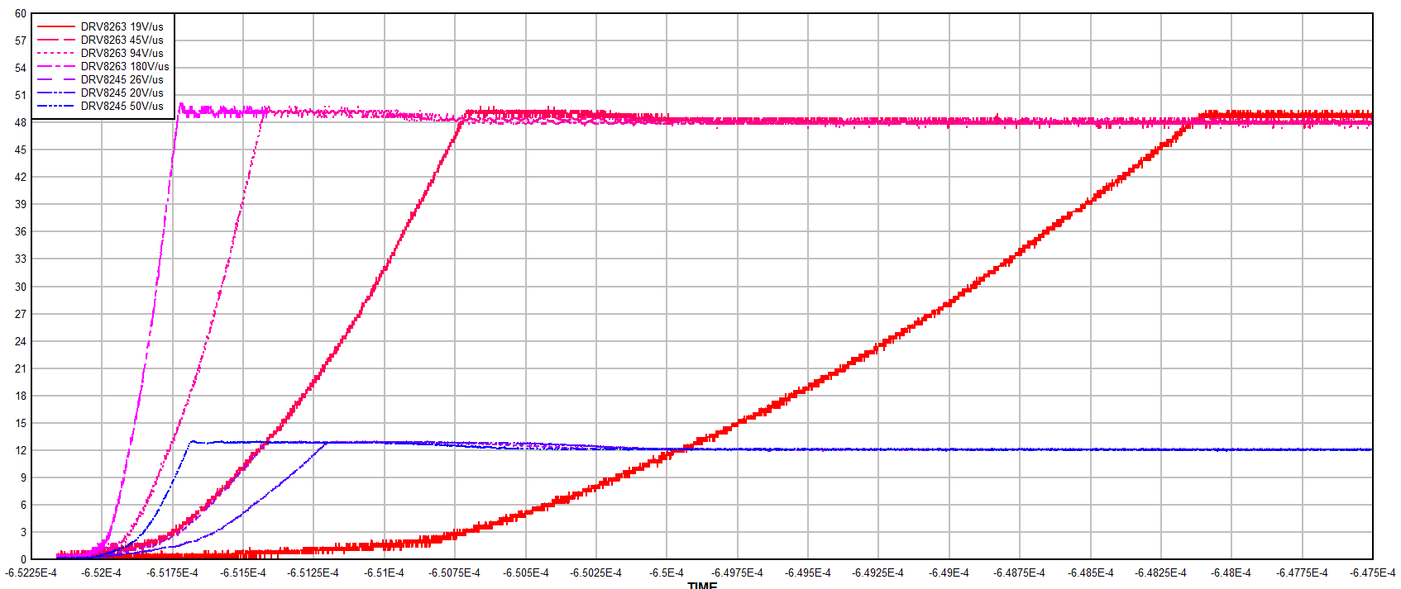Click the magenta curve's overshoot peak near 50V
This screenshot has width=1401, height=589.
point(181,105)
